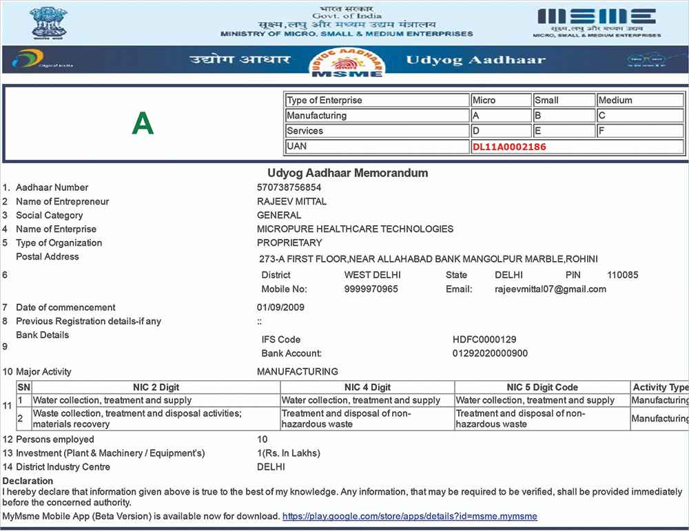Click the Aadhaar Number field value
The width and height of the screenshot is (689, 531).
(289, 187)
